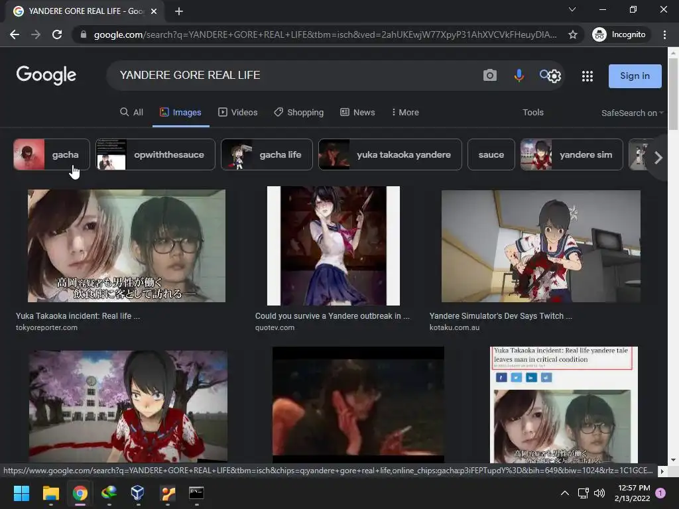This screenshot has height=509, width=679.
Task: Select the yuka takaoka yandere chip
Action: [390, 154]
